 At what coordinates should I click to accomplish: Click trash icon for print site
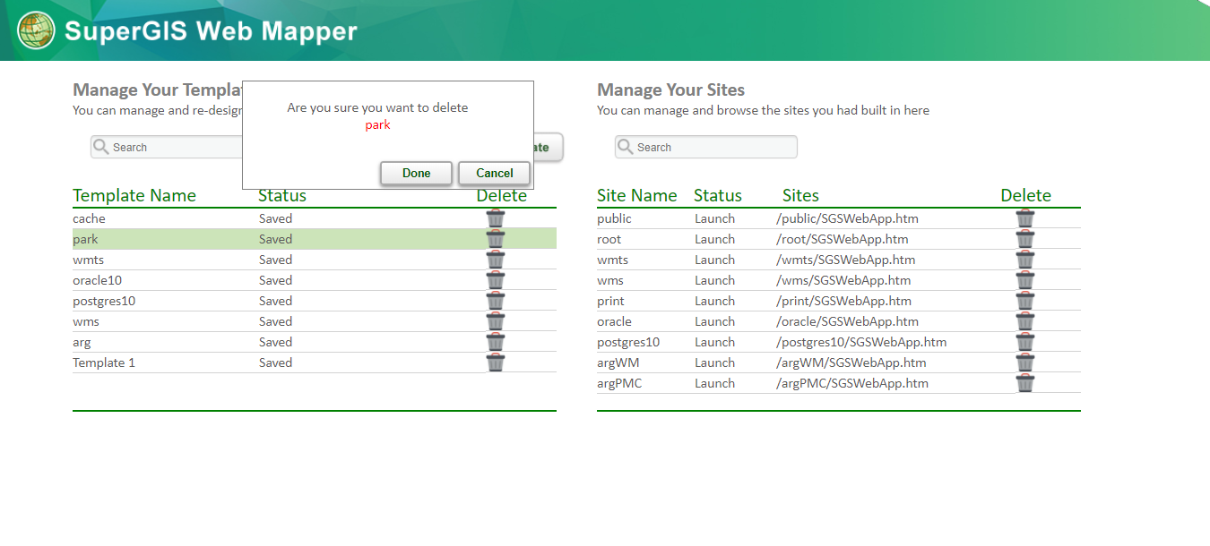1025,301
